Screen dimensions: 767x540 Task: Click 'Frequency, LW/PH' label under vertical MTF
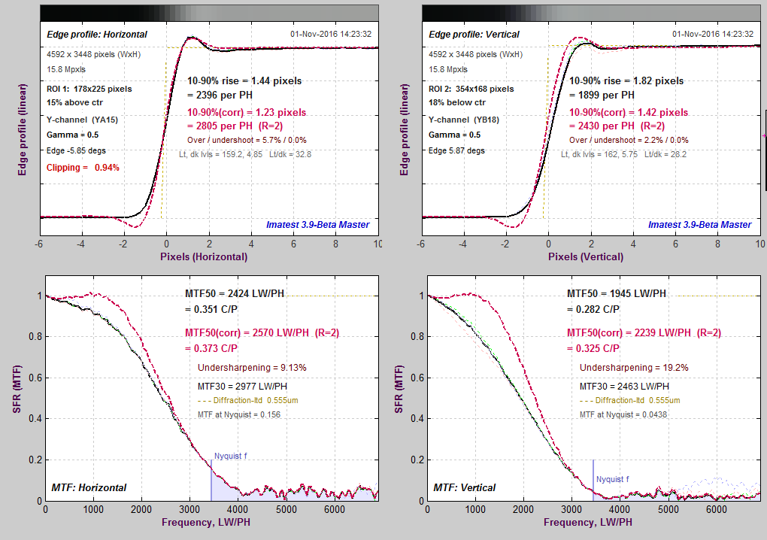pyautogui.click(x=588, y=523)
